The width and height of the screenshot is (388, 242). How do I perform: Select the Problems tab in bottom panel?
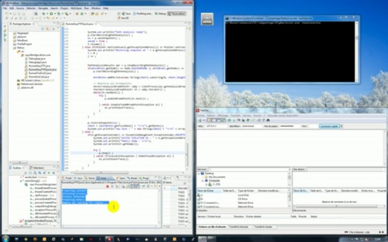click(67, 178)
